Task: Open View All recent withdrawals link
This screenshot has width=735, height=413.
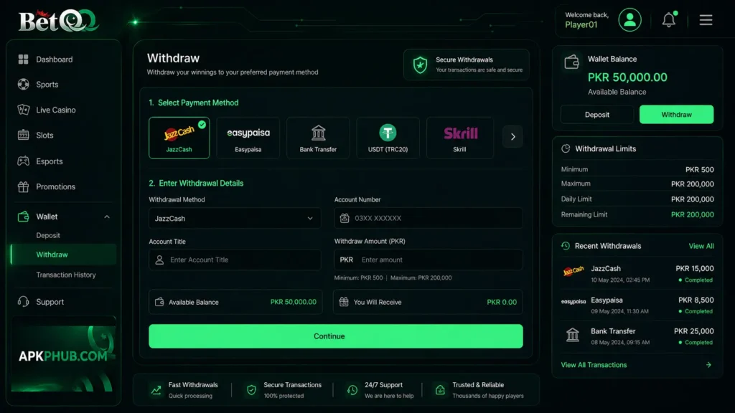Action: click(x=701, y=246)
